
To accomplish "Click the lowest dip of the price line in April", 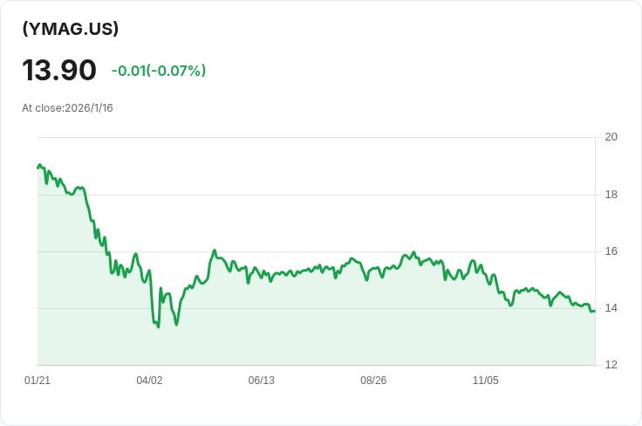I will click(x=158, y=326).
